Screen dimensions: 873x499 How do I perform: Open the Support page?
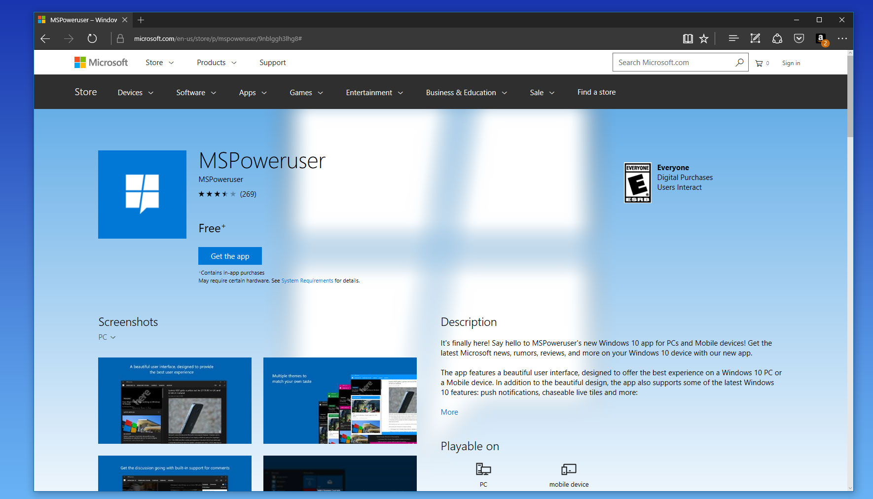click(x=273, y=63)
